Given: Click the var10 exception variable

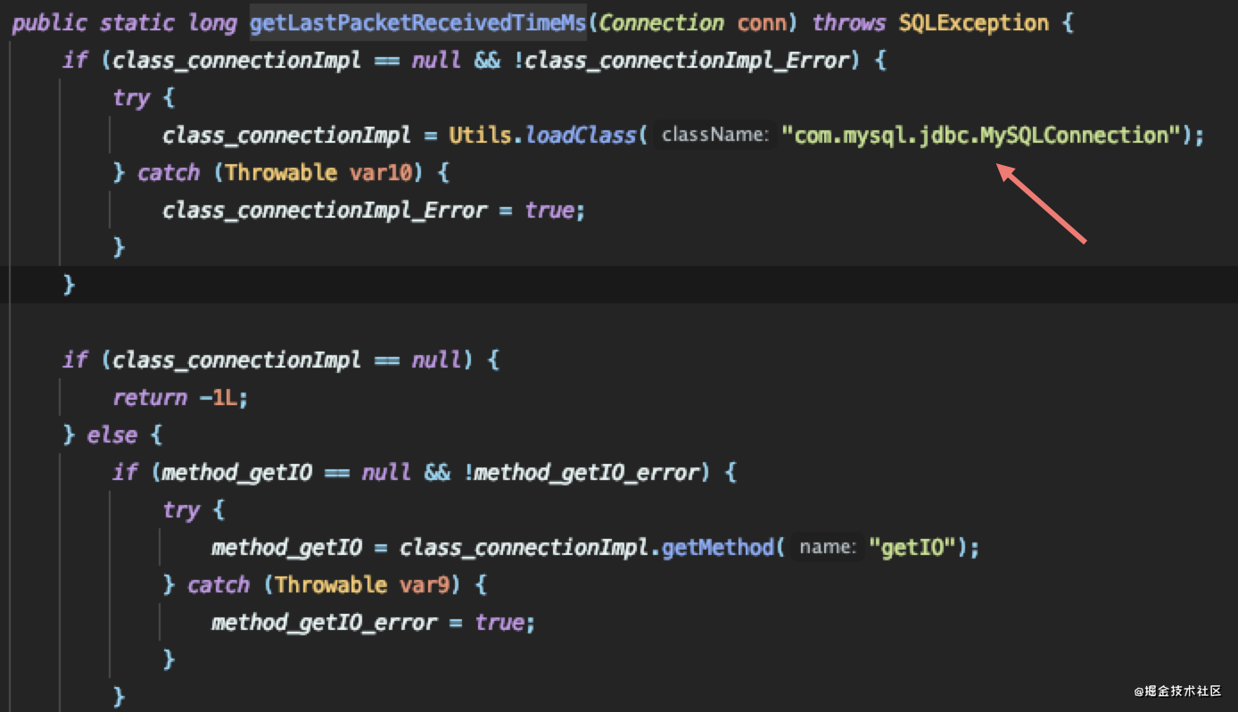Looking at the screenshot, I should pos(383,172).
